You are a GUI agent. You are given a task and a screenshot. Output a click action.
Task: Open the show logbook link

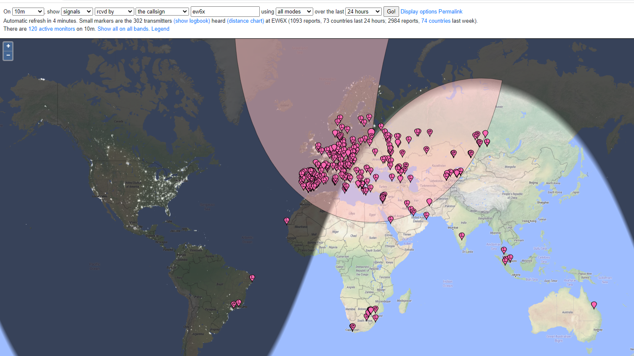click(x=192, y=21)
